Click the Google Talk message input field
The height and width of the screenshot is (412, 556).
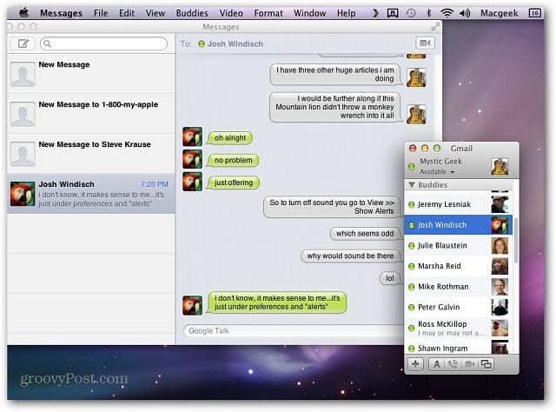(x=293, y=331)
